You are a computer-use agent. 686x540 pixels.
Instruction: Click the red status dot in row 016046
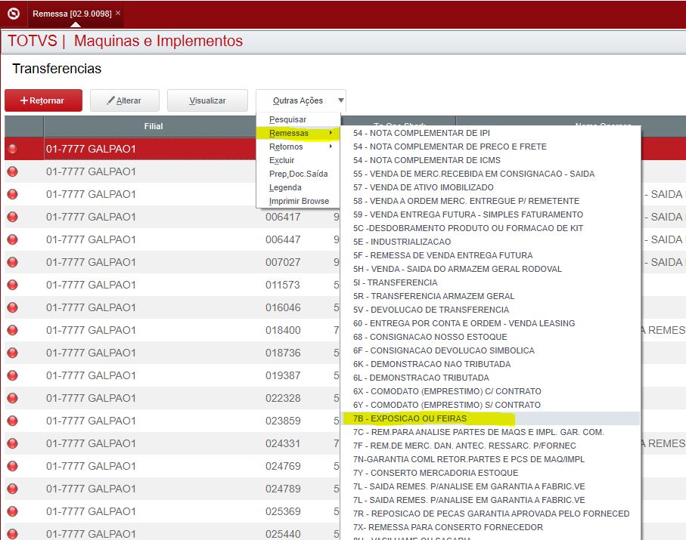[x=13, y=307]
